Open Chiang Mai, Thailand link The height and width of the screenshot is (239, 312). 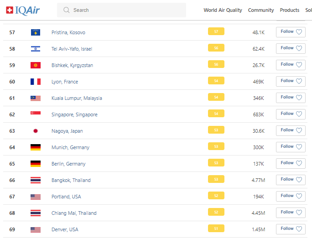point(74,213)
